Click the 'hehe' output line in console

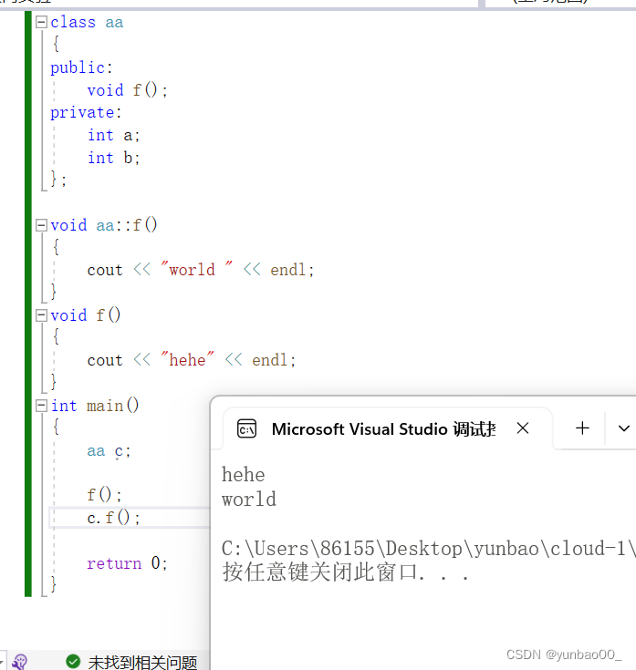point(244,475)
